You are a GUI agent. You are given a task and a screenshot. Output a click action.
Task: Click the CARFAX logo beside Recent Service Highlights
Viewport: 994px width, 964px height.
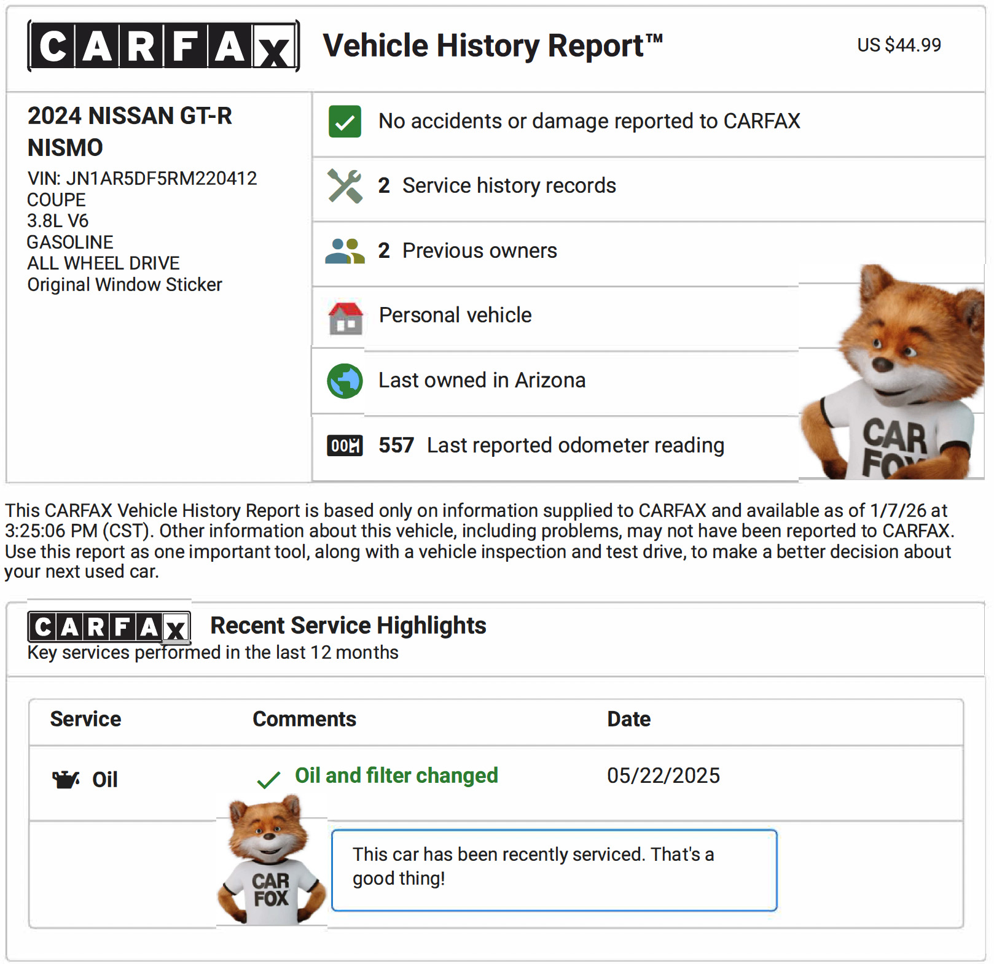coord(109,627)
